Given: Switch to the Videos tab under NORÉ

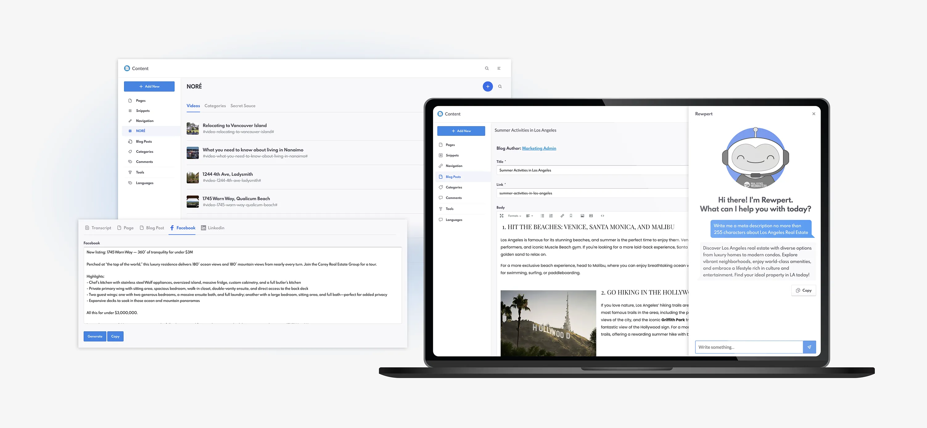Looking at the screenshot, I should pyautogui.click(x=193, y=106).
